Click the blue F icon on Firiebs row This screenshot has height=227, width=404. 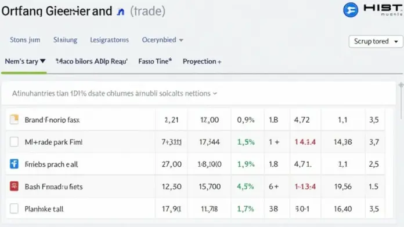(14, 164)
